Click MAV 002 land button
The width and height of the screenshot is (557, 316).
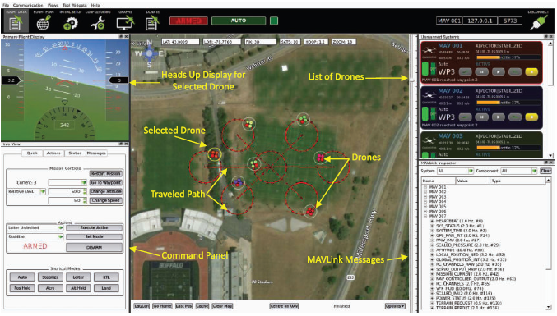pyautogui.click(x=515, y=117)
